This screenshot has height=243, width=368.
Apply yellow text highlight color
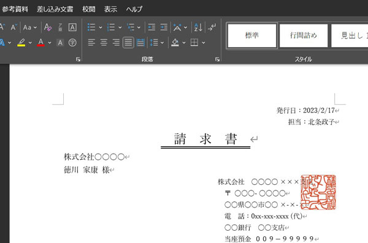pos(21,43)
